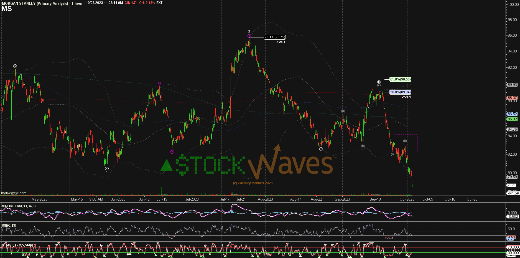This screenshot has width=520, height=258.
Task: Click the MACD(C,EMA,13,34,8) indicator label
Action: point(19,206)
